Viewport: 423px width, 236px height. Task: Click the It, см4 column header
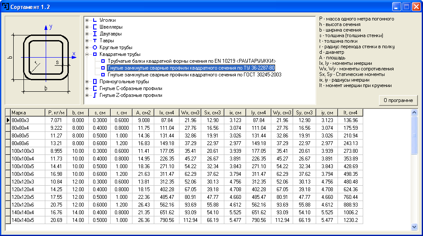(x=350, y=113)
